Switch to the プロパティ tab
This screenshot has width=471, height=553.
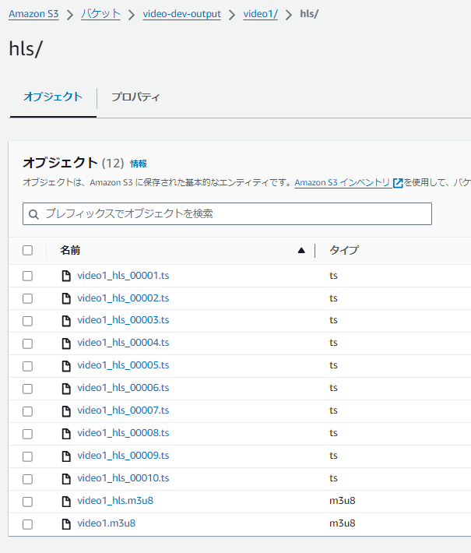point(135,97)
